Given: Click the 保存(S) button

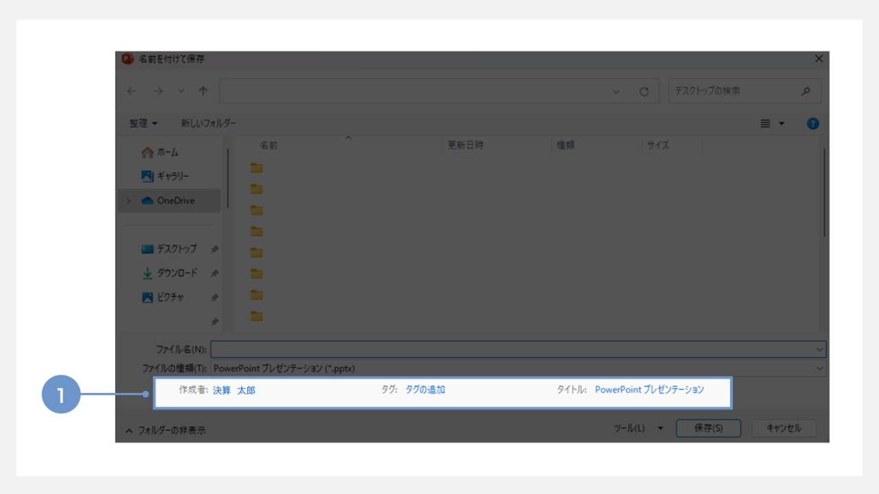Looking at the screenshot, I should click(709, 428).
